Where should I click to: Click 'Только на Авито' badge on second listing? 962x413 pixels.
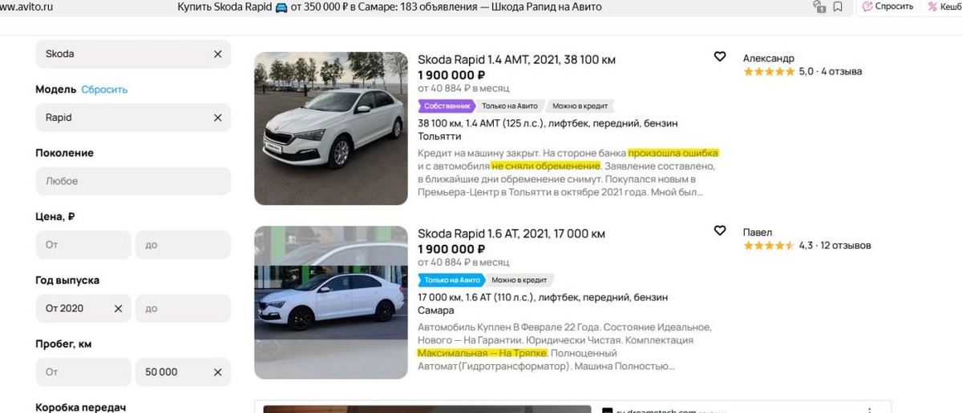pyautogui.click(x=452, y=279)
